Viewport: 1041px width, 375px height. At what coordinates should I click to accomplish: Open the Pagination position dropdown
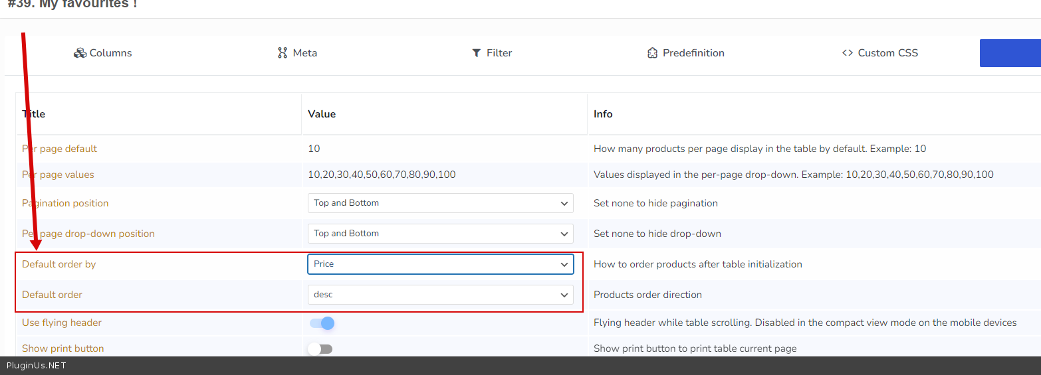pyautogui.click(x=440, y=203)
